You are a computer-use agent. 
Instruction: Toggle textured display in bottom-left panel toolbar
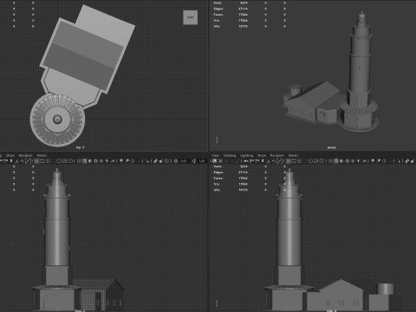click(101, 161)
